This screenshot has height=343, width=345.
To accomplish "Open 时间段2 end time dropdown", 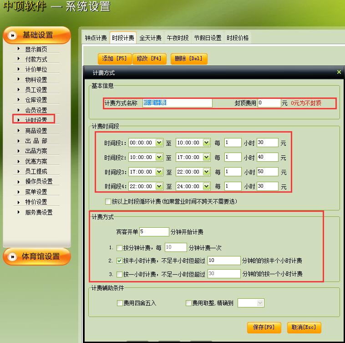I will pyautogui.click(x=206, y=157).
